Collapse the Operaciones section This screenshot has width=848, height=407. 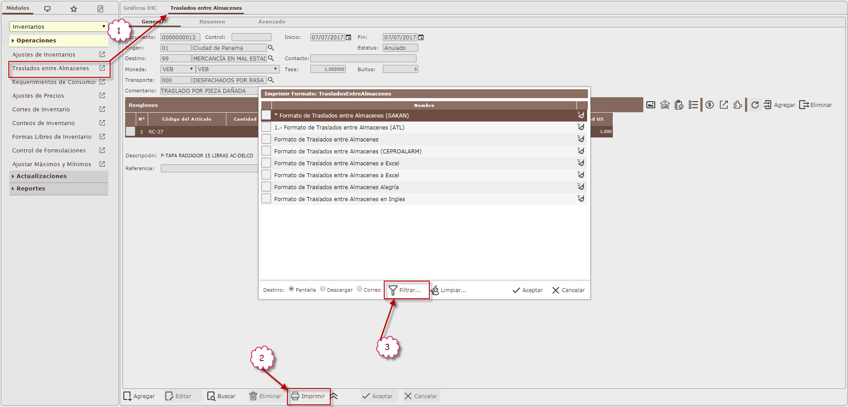59,41
